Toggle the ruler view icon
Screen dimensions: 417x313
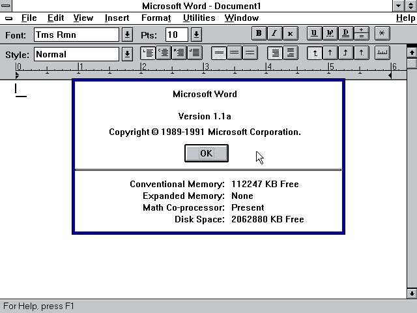[x=382, y=53]
